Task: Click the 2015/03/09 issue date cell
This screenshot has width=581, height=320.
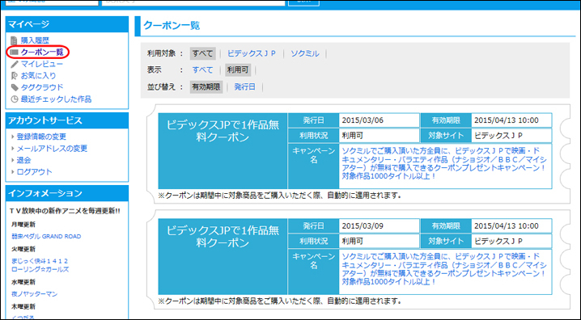Action: point(379,225)
